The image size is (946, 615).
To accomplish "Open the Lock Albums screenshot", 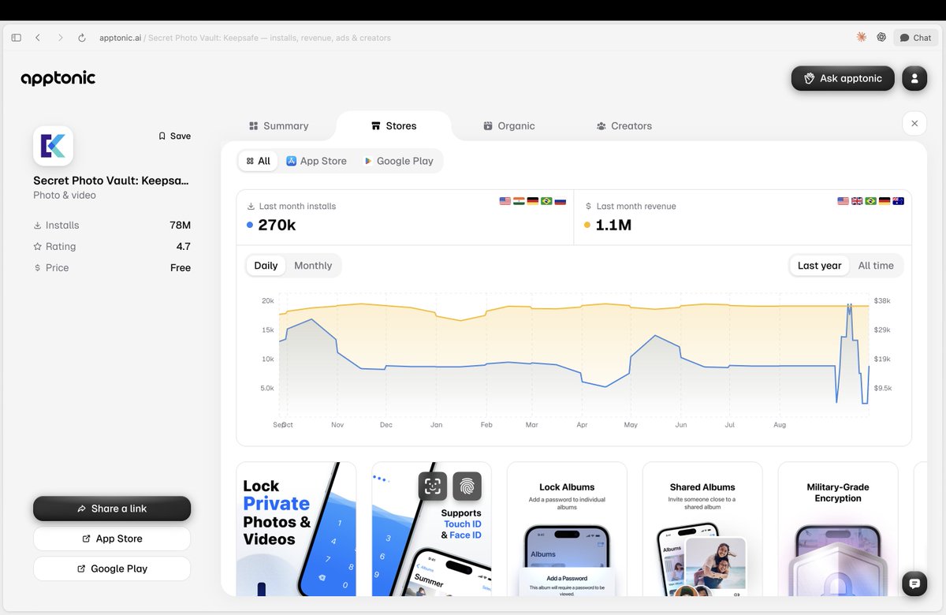I will tap(568, 529).
